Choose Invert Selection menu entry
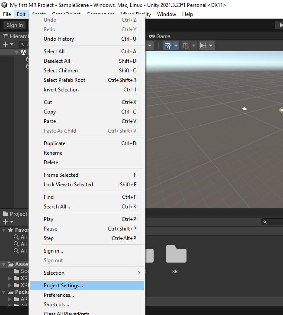The width and height of the screenshot is (283, 315). click(87, 90)
